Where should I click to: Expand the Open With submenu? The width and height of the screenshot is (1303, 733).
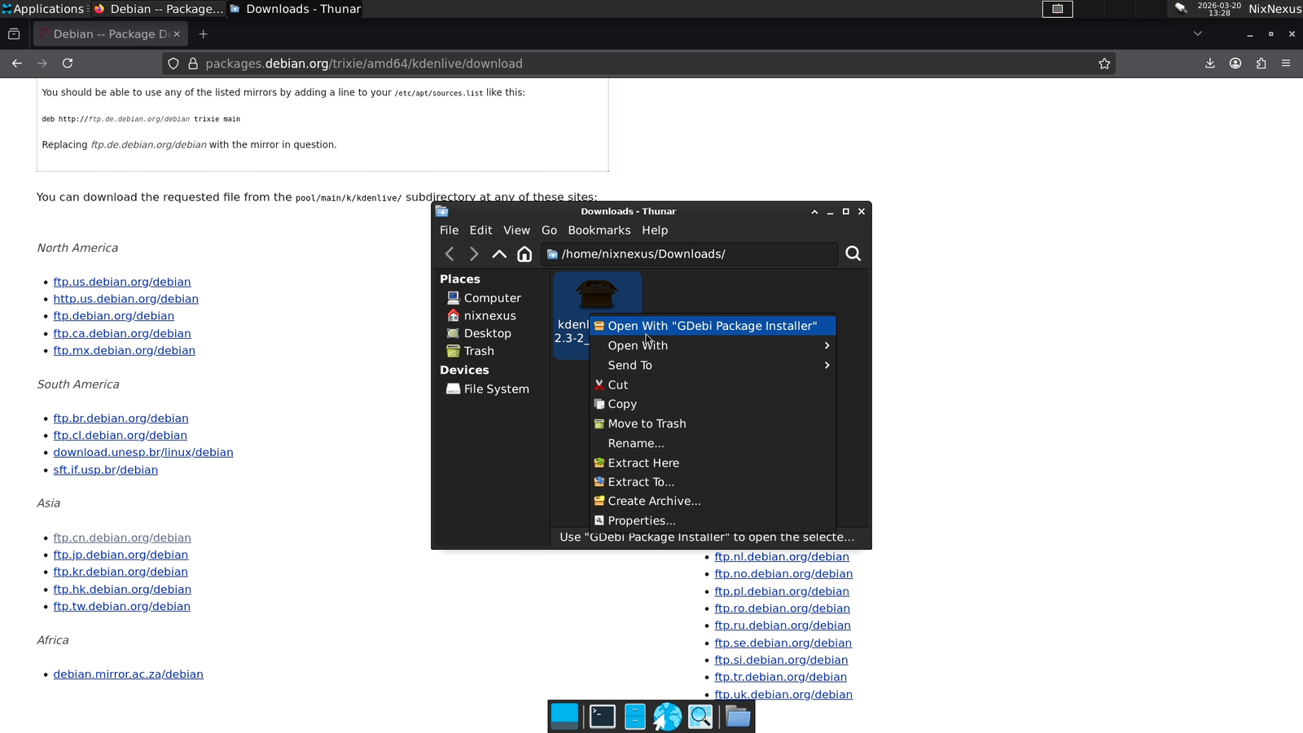(713, 345)
